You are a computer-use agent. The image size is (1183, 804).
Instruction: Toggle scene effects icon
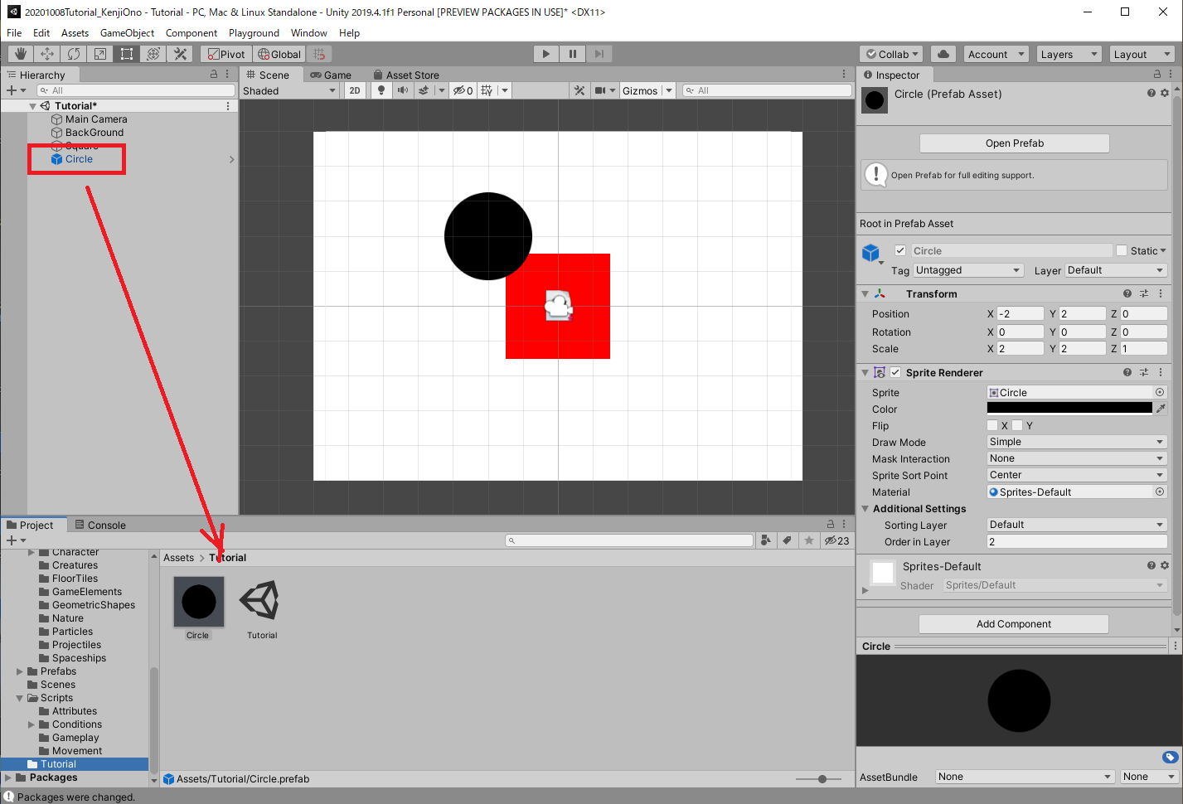(424, 90)
